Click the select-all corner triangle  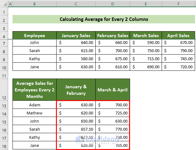click(4, 4)
